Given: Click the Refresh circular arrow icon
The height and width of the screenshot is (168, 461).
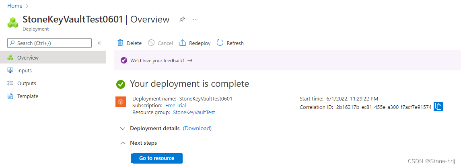Looking at the screenshot, I should click(220, 43).
